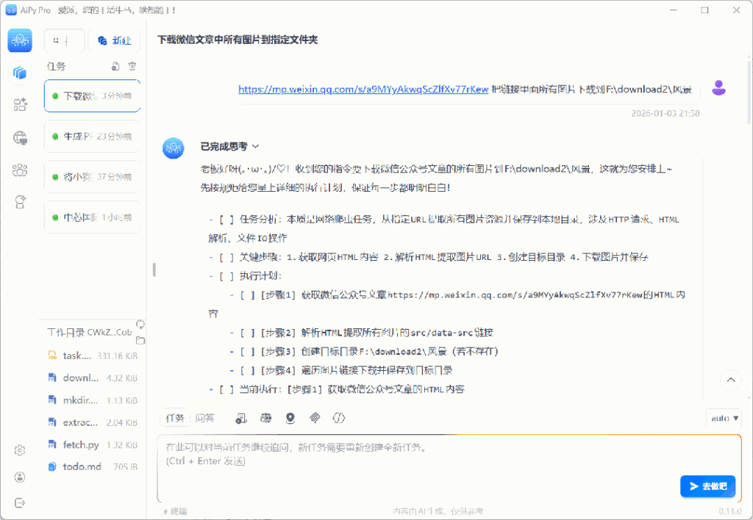Switch to the 任务 mode tab
Screen dimensions: 753x520
pos(175,418)
